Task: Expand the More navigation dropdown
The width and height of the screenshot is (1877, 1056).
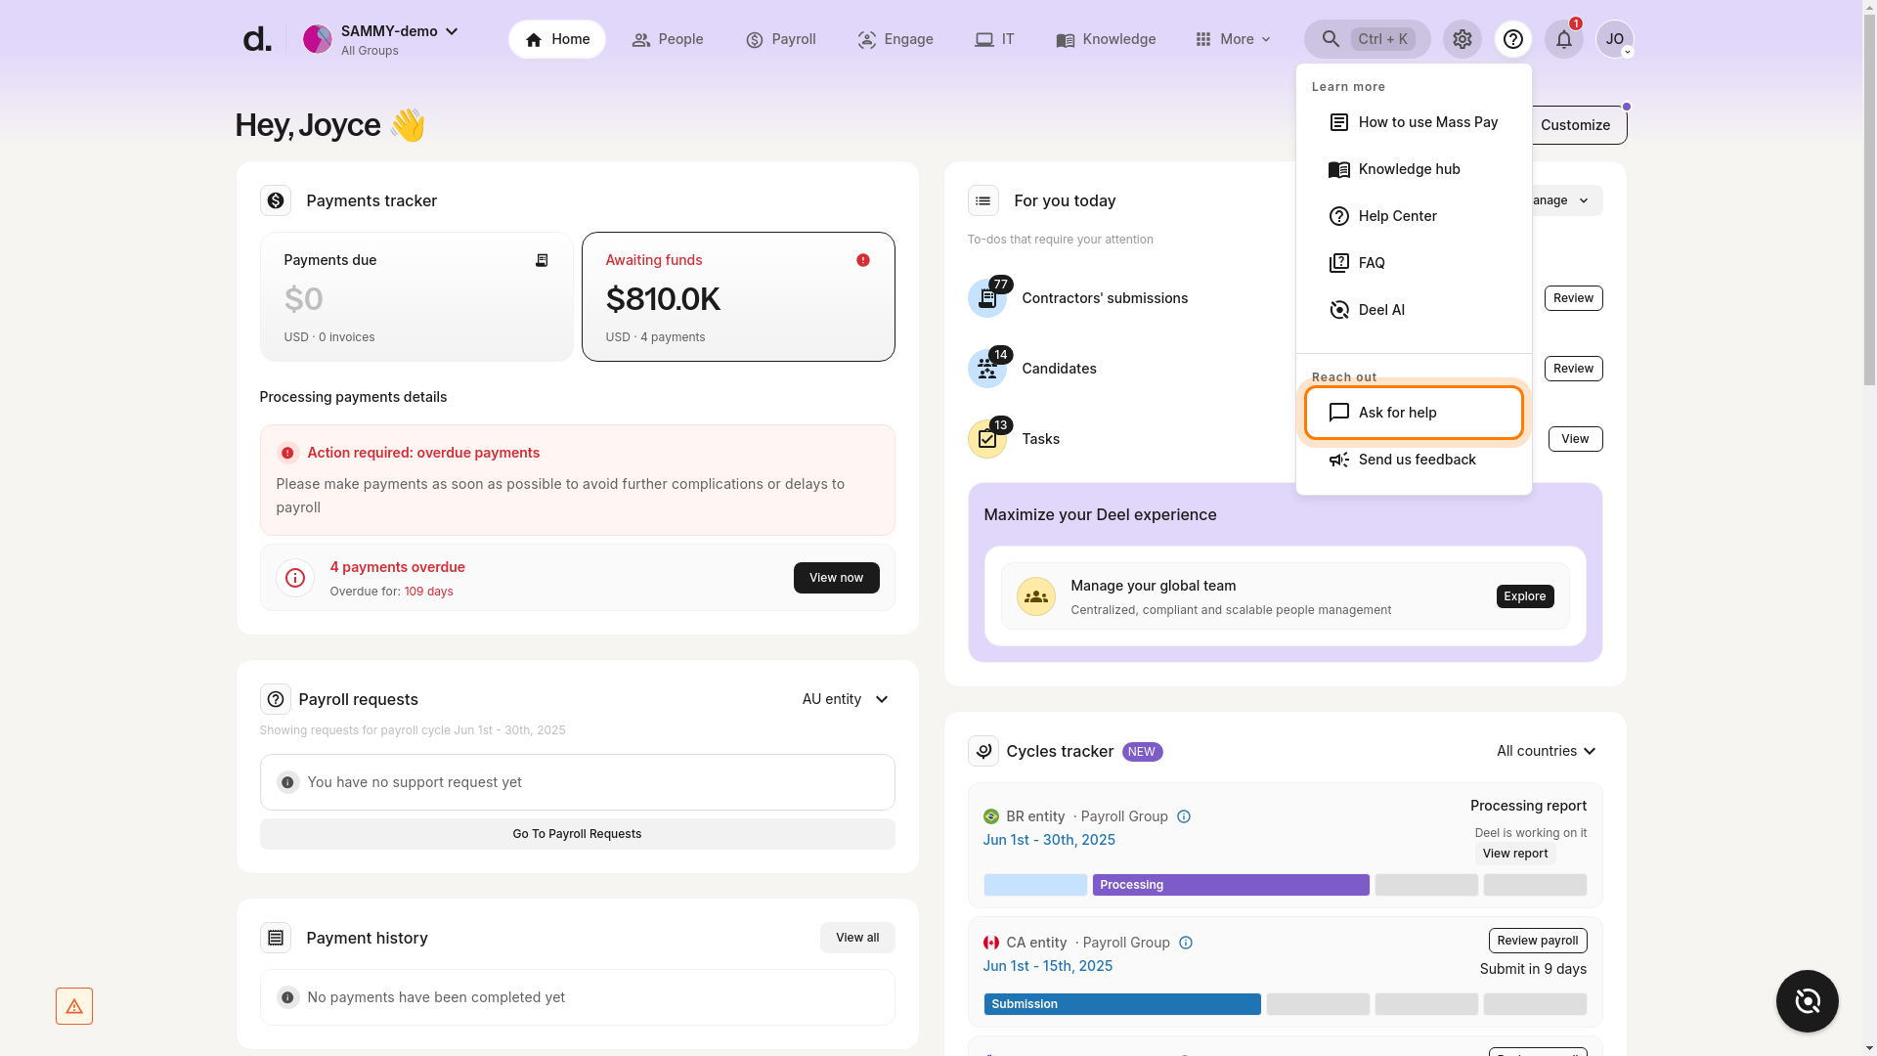Action: pyautogui.click(x=1233, y=39)
